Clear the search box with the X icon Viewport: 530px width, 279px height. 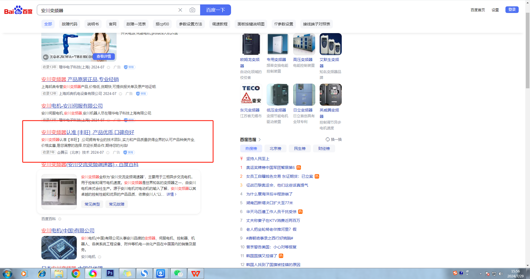(x=180, y=10)
